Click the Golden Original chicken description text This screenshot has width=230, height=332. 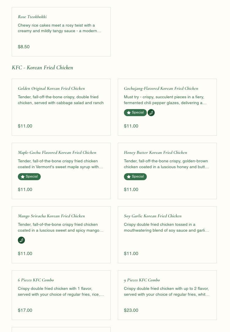(61, 100)
